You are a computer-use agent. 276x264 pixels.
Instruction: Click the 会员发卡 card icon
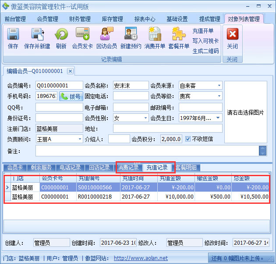pyautogui.click(x=82, y=35)
